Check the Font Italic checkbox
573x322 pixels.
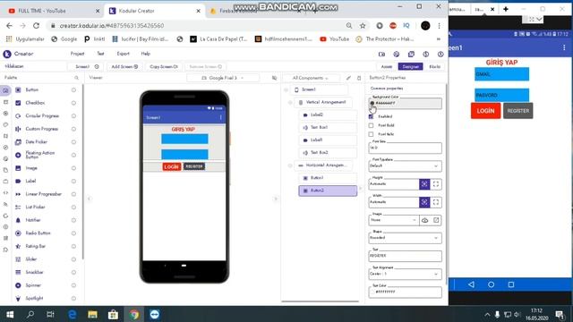pyautogui.click(x=372, y=134)
